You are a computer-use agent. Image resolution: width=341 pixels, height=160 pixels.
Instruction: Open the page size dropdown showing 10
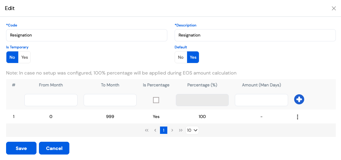192,130
